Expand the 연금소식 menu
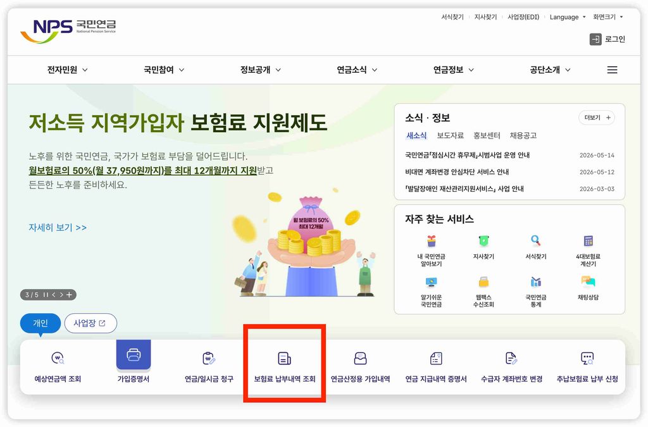 pos(357,70)
